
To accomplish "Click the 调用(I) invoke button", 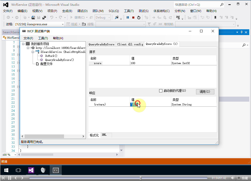I will 205,92.
